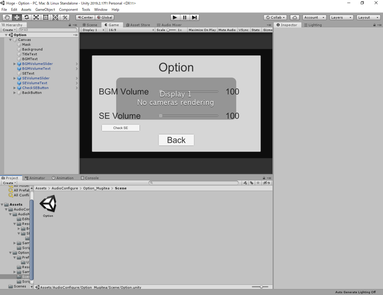Screen dimensions: 383x295
Task: Toggle Mute Audio in Game view
Action: 227,30
